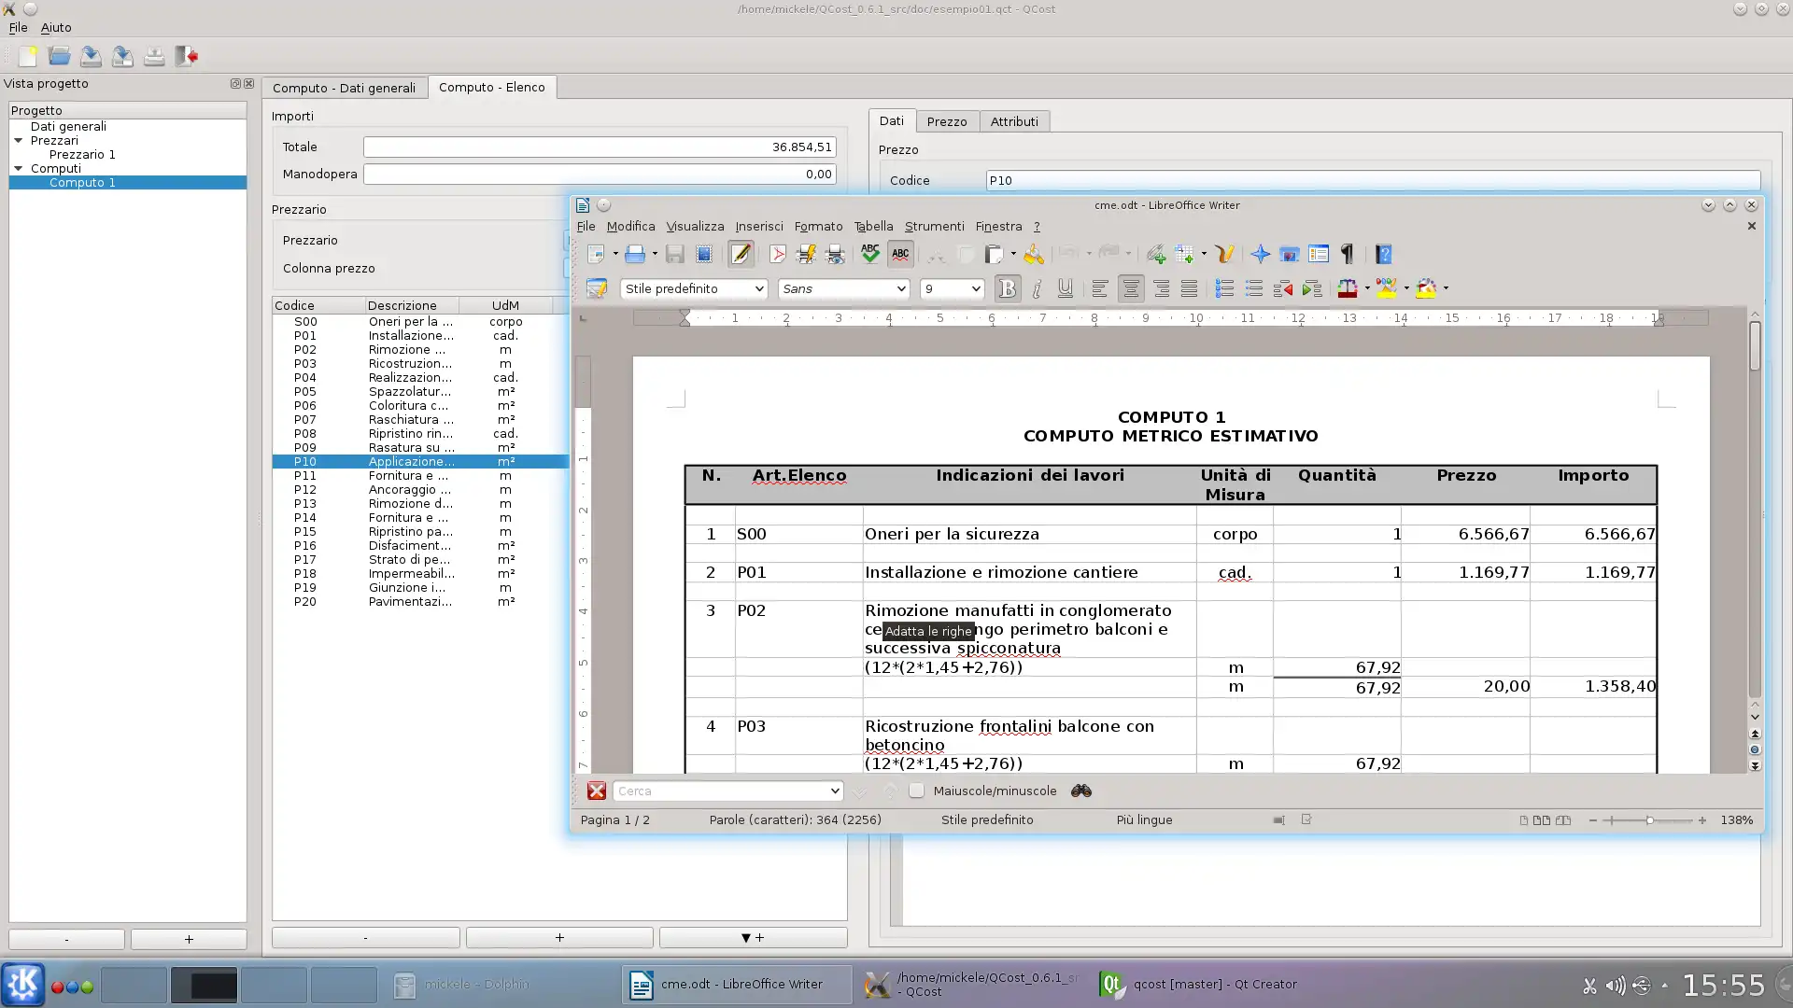The width and height of the screenshot is (1793, 1008).
Task: Click the Find binoculars icon in search bar
Action: [x=1080, y=791]
